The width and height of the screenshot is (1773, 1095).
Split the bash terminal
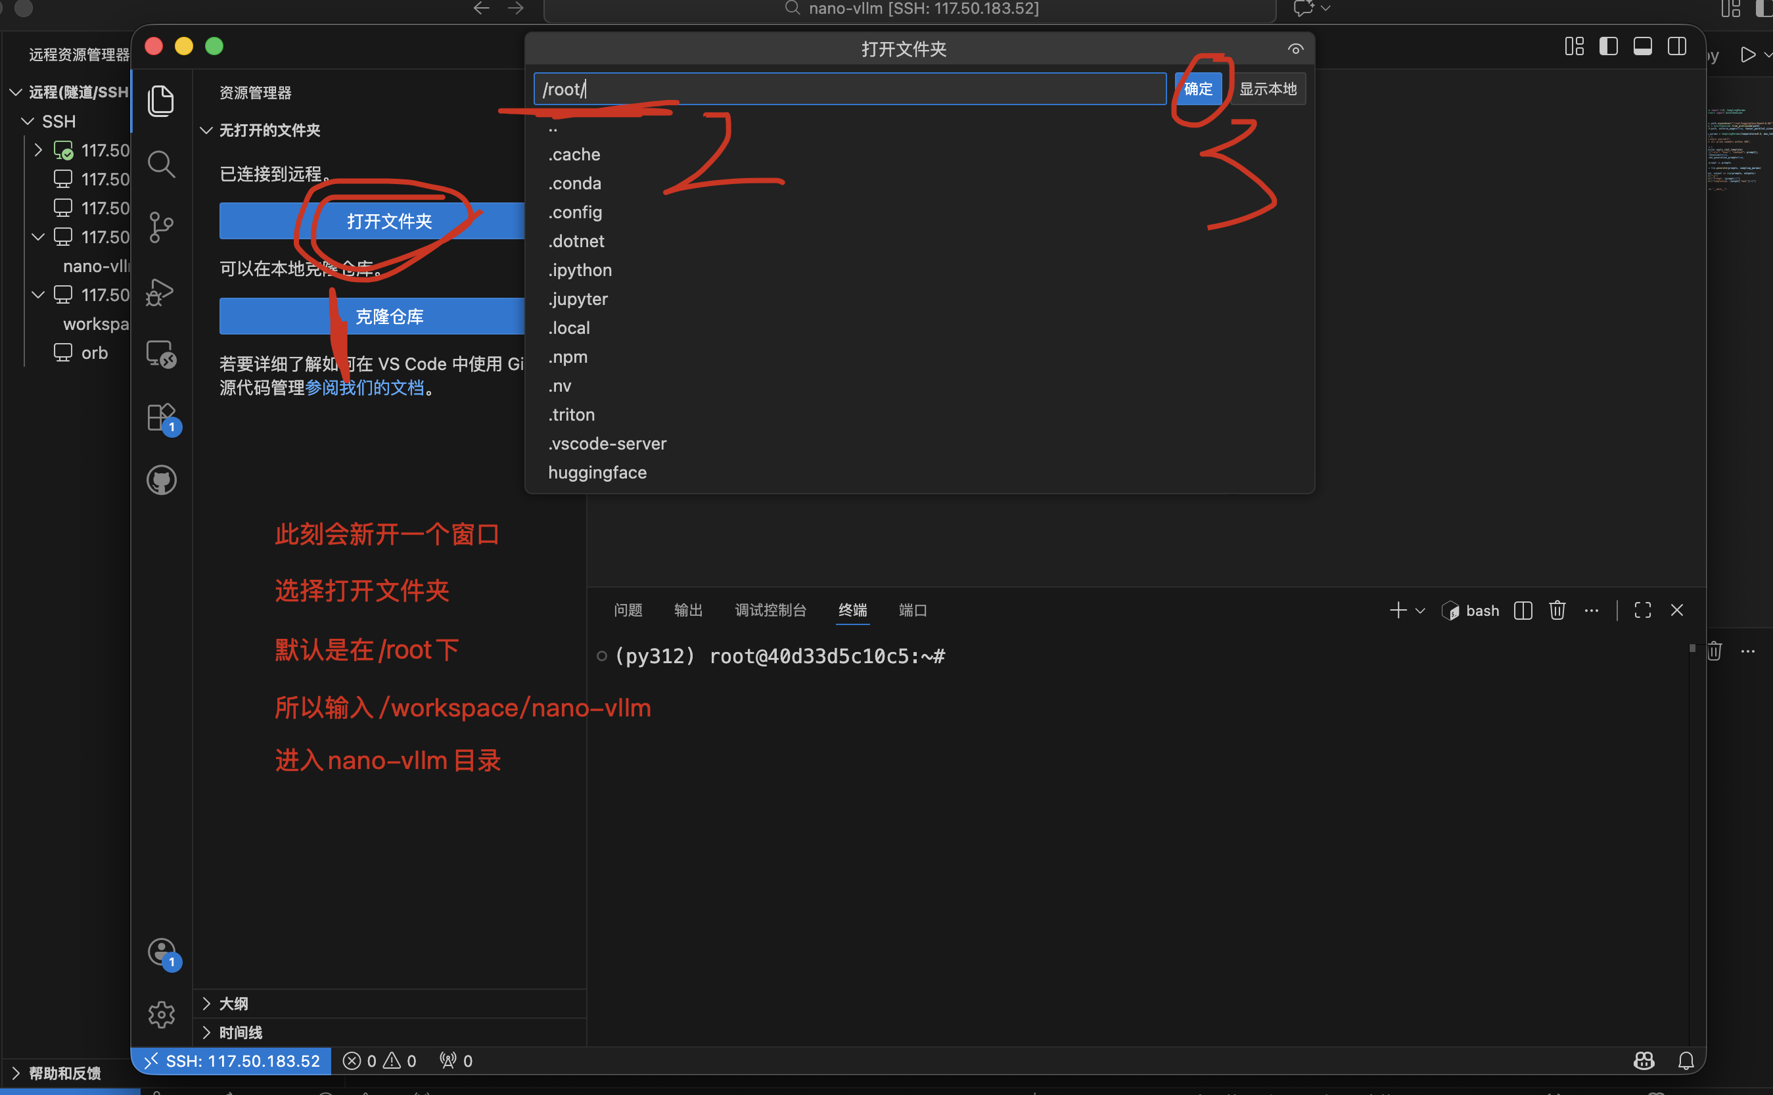tap(1523, 611)
